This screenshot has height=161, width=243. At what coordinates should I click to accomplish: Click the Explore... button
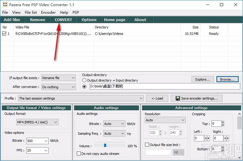(x=203, y=79)
